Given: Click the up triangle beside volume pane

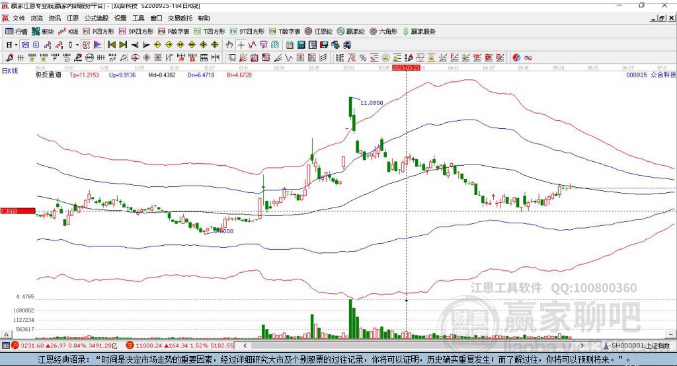Looking at the screenshot, I should tap(6, 334).
